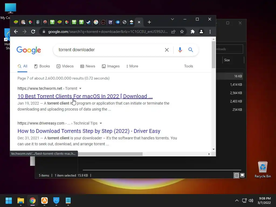Select the 1,414 KB file row in File Explorer
The width and height of the screenshot is (276, 207).
[230, 85]
